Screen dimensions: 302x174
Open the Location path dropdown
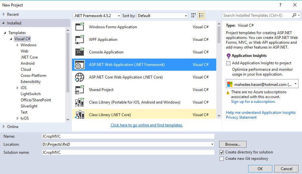212,144
